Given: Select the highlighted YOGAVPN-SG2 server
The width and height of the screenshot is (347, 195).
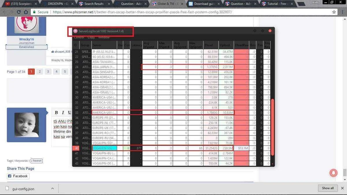Looking at the screenshot, I should click(104, 148).
